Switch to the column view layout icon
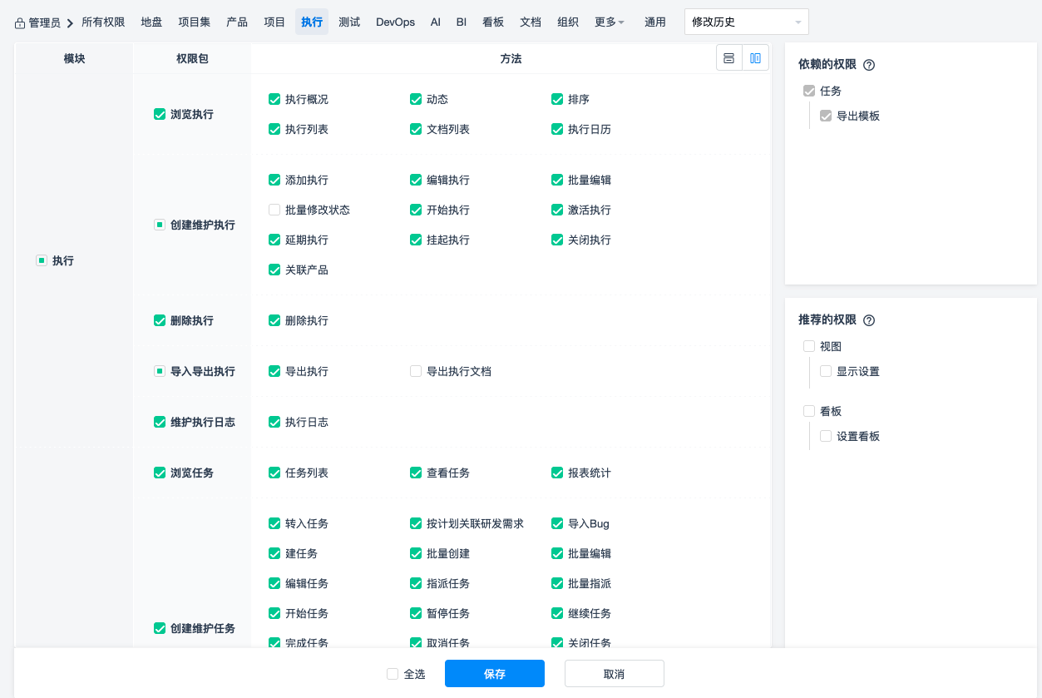Screen dimensions: 1042x698 pos(755,58)
